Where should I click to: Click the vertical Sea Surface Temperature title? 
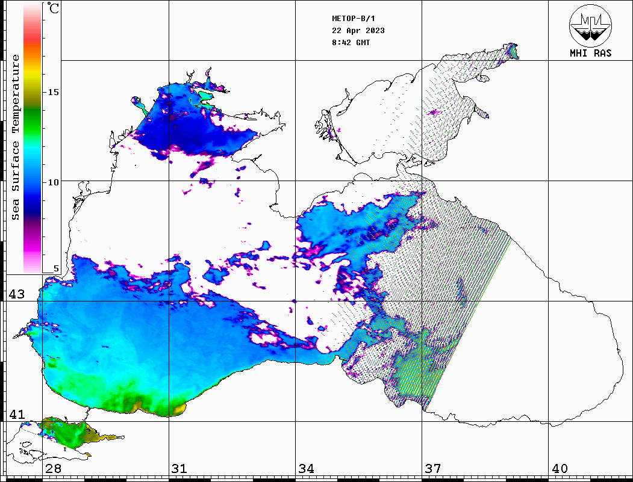[x=16, y=137]
